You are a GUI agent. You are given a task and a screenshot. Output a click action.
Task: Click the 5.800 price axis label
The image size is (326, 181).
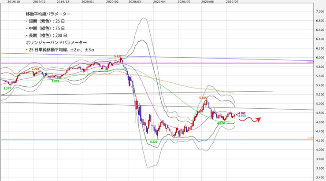click(x=320, y=66)
